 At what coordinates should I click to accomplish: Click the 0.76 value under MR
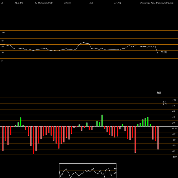[x=165, y=104]
